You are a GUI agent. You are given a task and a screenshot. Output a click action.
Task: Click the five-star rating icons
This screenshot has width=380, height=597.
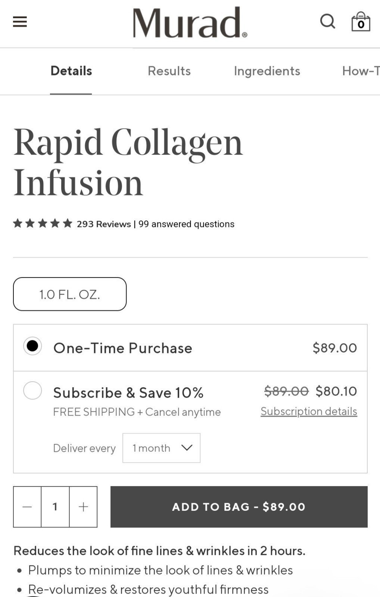coord(43,224)
